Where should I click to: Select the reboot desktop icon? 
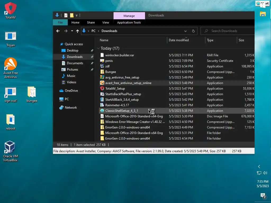coord(10,122)
